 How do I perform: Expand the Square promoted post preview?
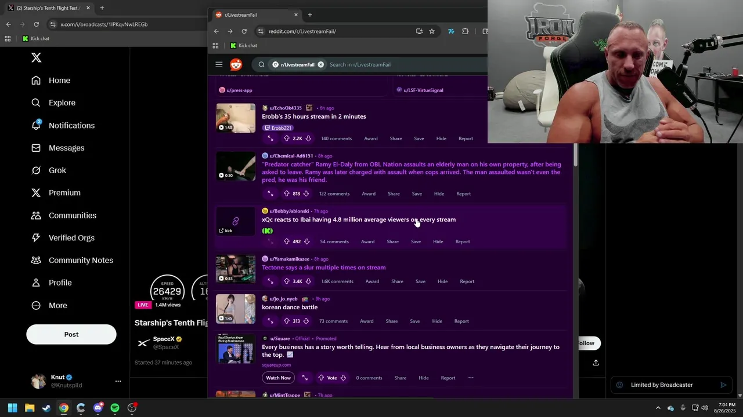tap(305, 378)
